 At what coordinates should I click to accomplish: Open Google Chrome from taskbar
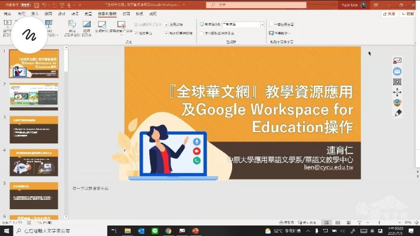tap(168, 231)
